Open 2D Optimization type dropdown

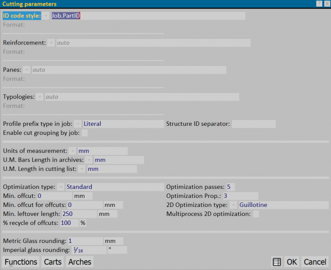pyautogui.click(x=234, y=205)
